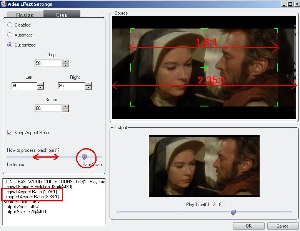
Task: Click the black bars Letterbox/Pan&Scan slider thumb
Action: [x=84, y=157]
